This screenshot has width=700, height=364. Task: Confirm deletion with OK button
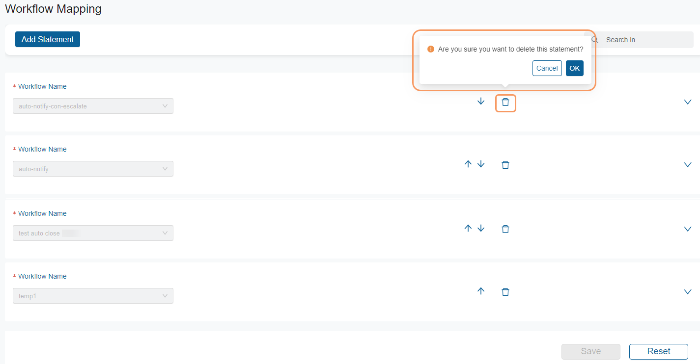575,68
